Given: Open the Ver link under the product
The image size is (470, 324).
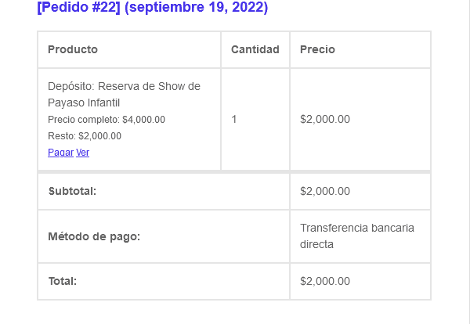Looking at the screenshot, I should (x=82, y=153).
